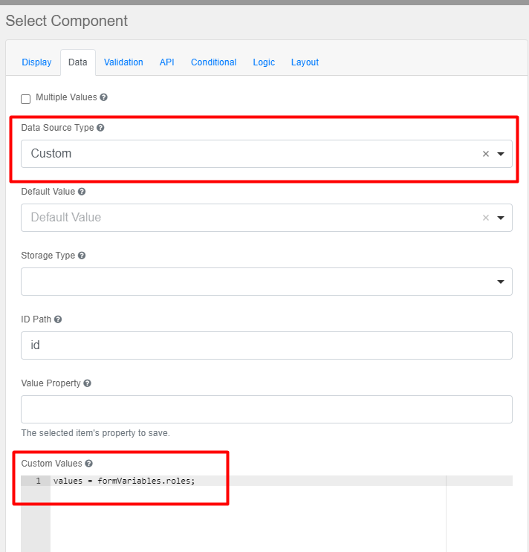The width and height of the screenshot is (529, 552).
Task: Show Custom Values help tooltip
Action: [88, 464]
